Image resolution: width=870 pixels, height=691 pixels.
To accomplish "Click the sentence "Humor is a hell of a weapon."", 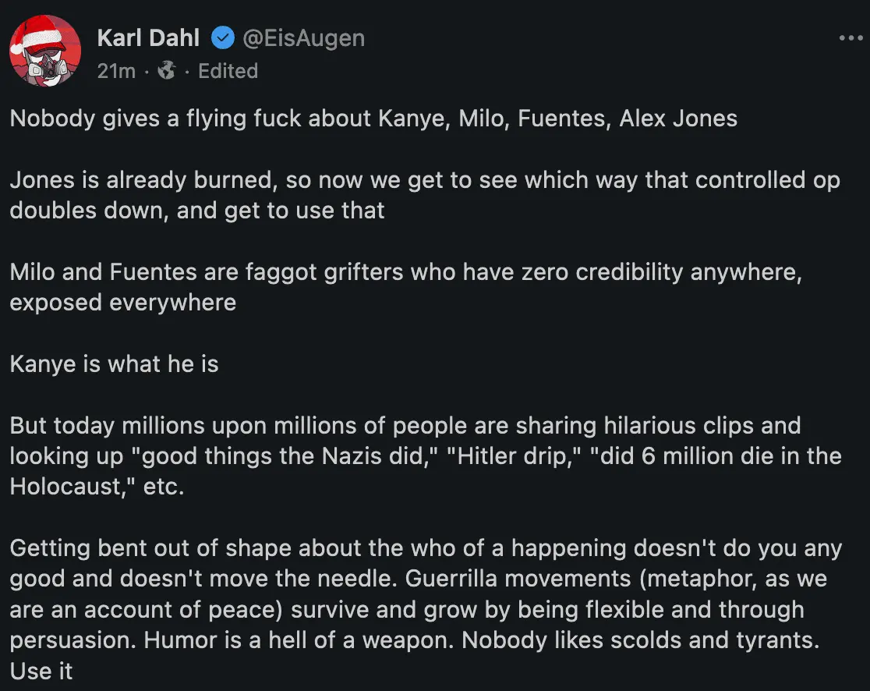I will 299,641.
